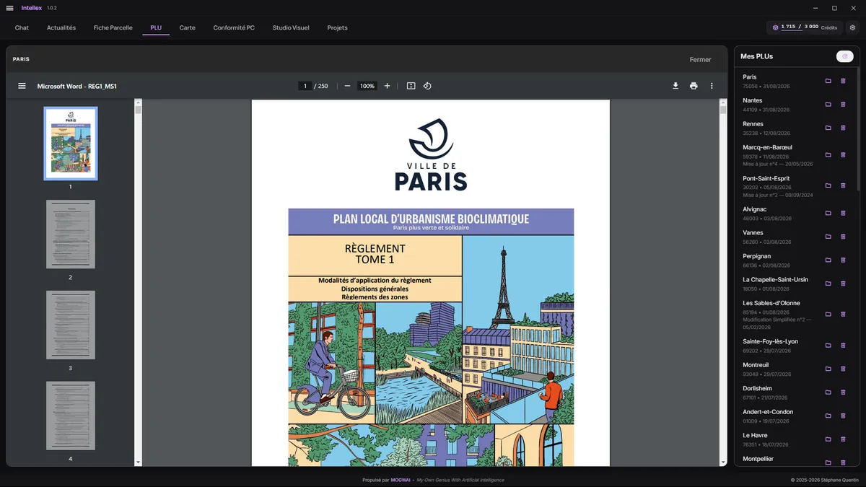
Task: Delete the Rennes PLU entry
Action: [x=843, y=128]
